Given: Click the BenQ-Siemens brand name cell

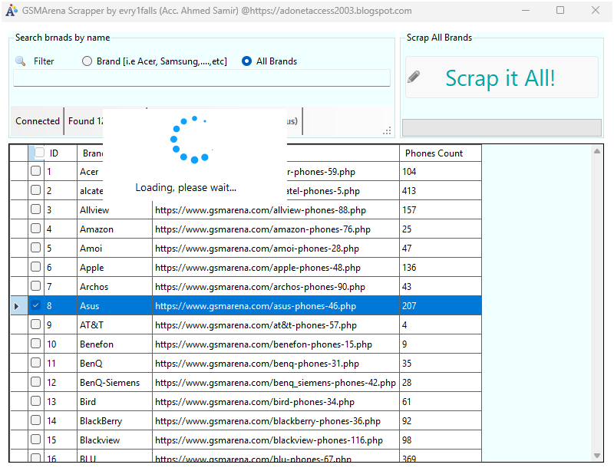Looking at the screenshot, I should pos(114,383).
